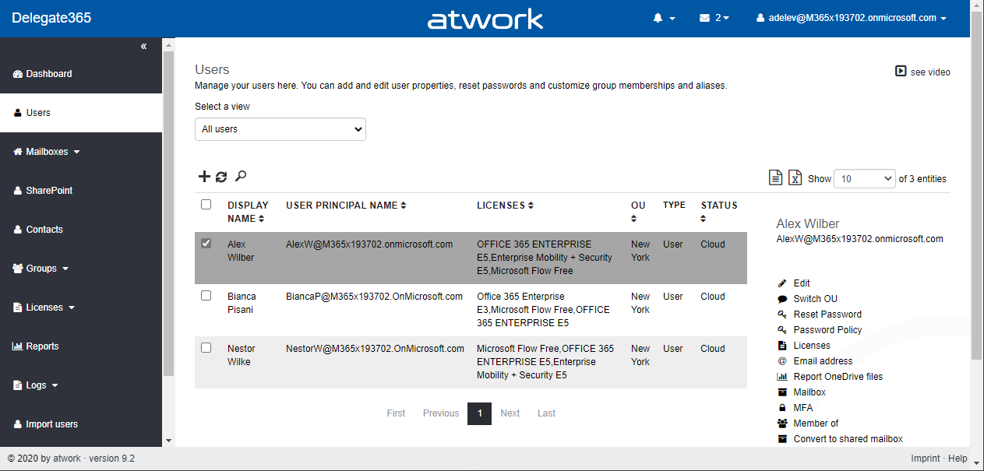Click the Edit pencil icon

click(x=782, y=283)
